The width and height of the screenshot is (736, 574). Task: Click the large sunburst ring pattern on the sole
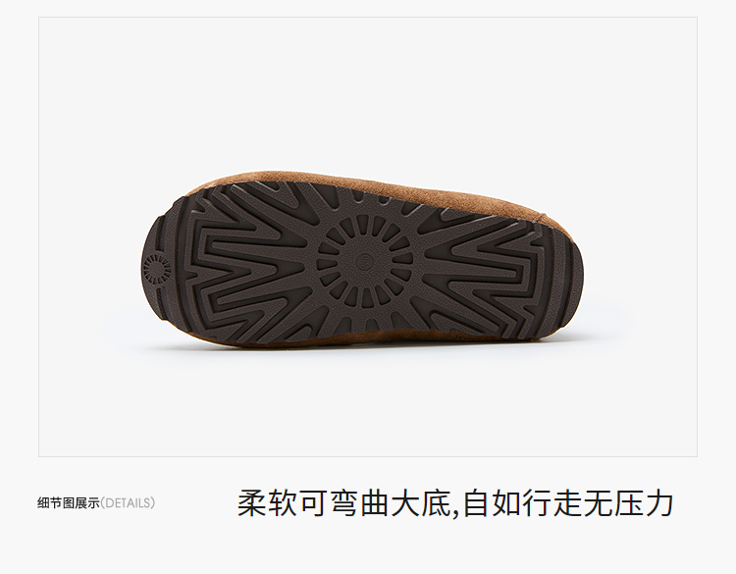pos(365,261)
